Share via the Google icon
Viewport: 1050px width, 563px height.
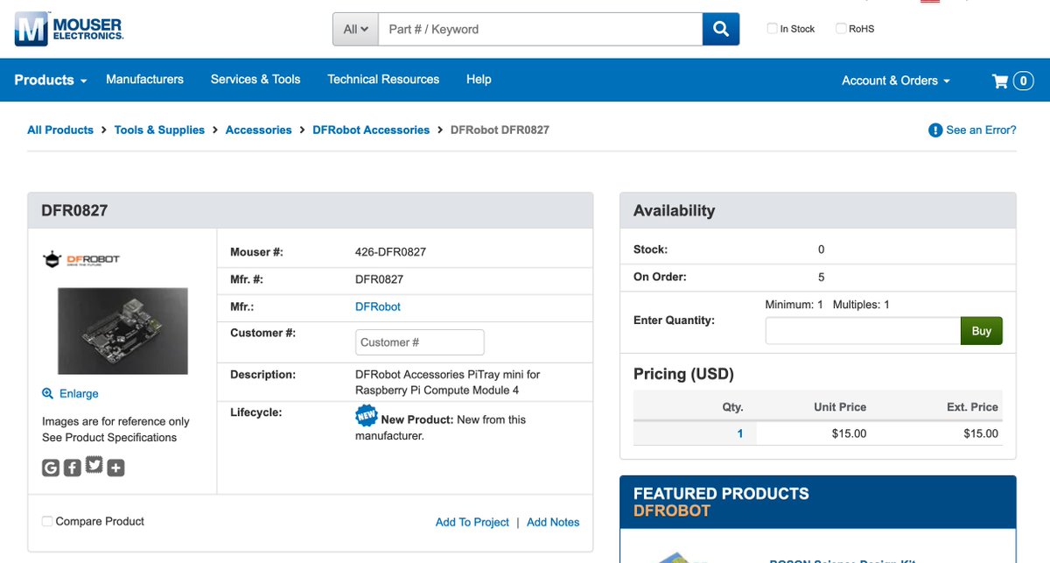point(51,468)
